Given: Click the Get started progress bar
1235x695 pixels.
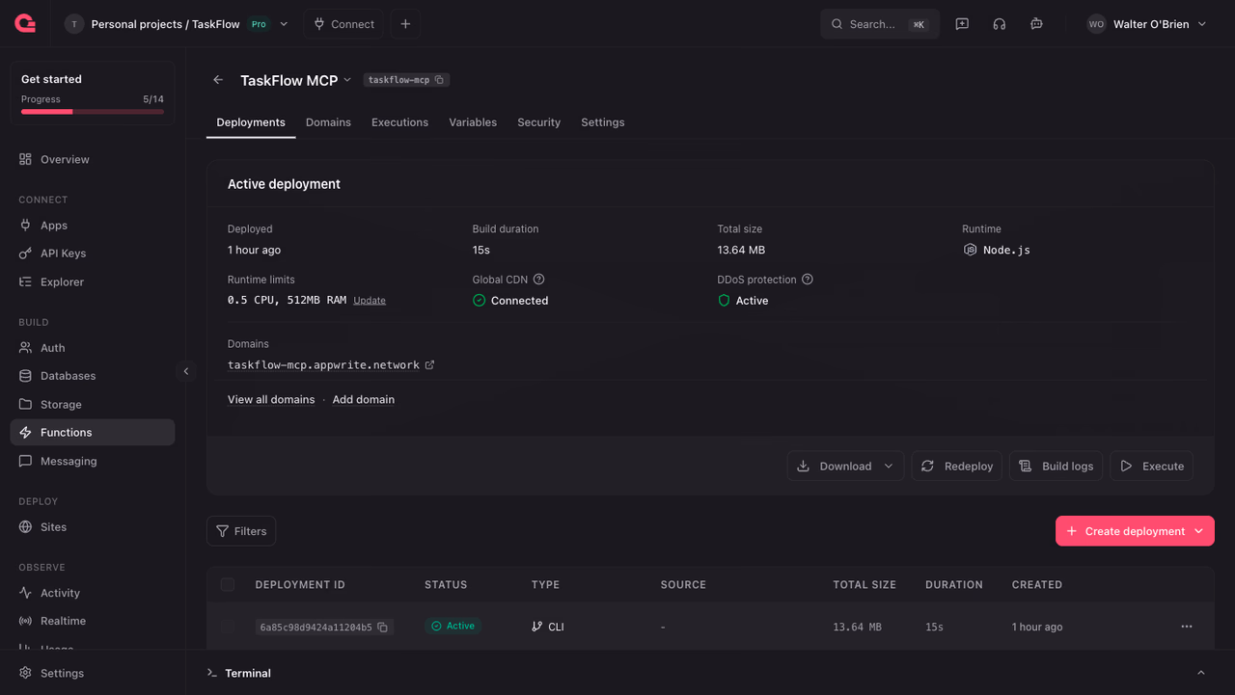Looking at the screenshot, I should pos(93,112).
